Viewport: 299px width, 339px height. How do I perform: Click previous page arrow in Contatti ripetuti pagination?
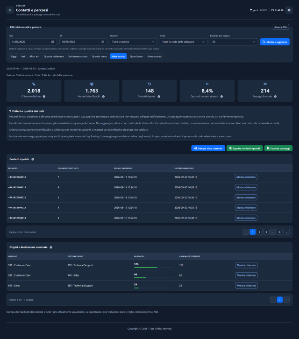coord(246,232)
